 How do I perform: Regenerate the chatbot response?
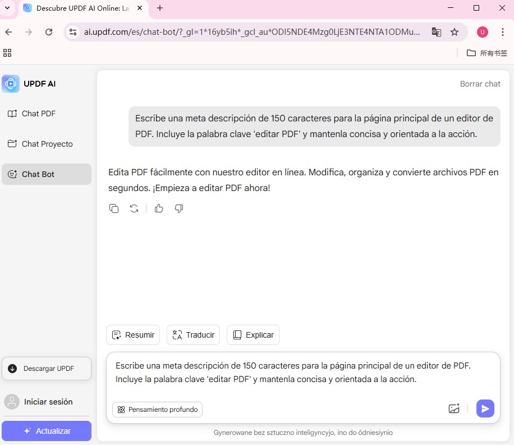(134, 208)
